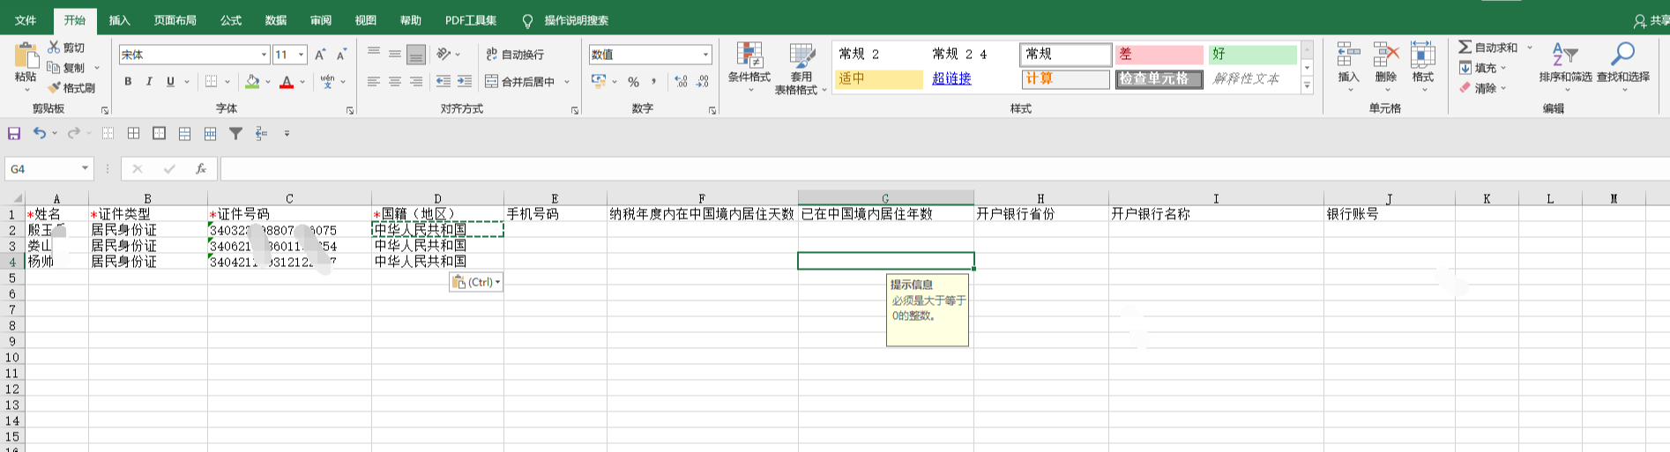
Task: Click the Insert Function fx icon
Action: (201, 168)
